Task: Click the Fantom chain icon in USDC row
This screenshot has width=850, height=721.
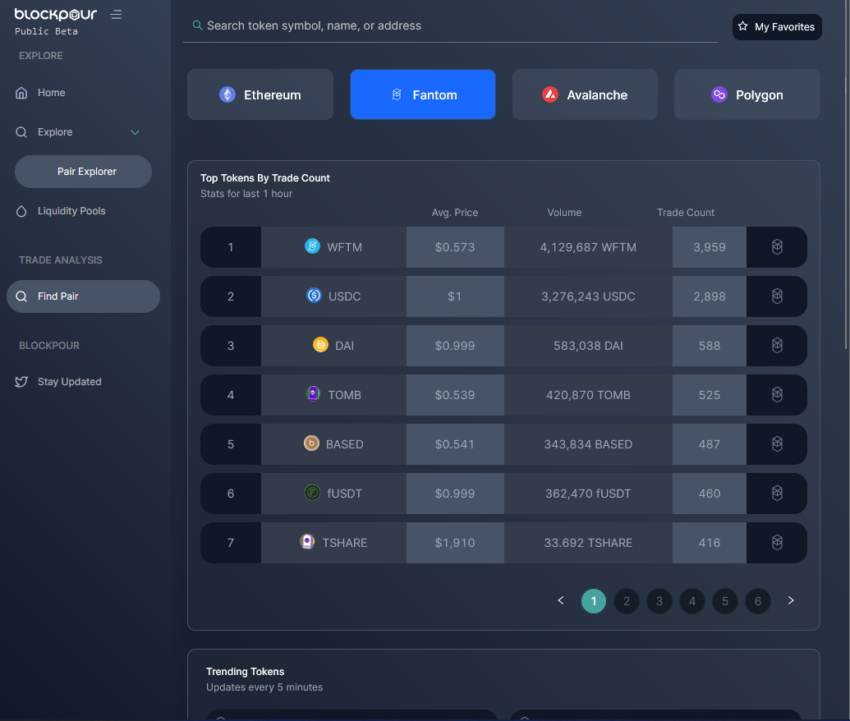Action: [x=777, y=296]
